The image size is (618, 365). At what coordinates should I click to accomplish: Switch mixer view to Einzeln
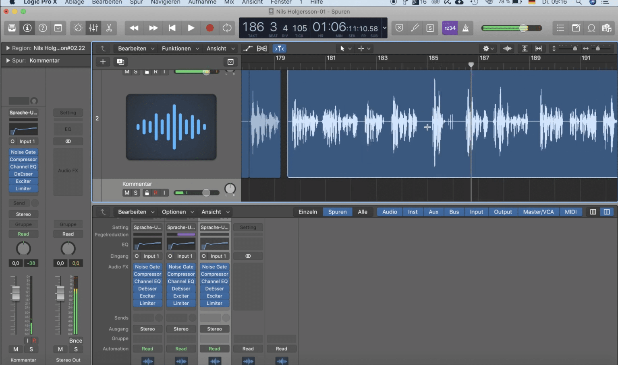[x=308, y=212]
